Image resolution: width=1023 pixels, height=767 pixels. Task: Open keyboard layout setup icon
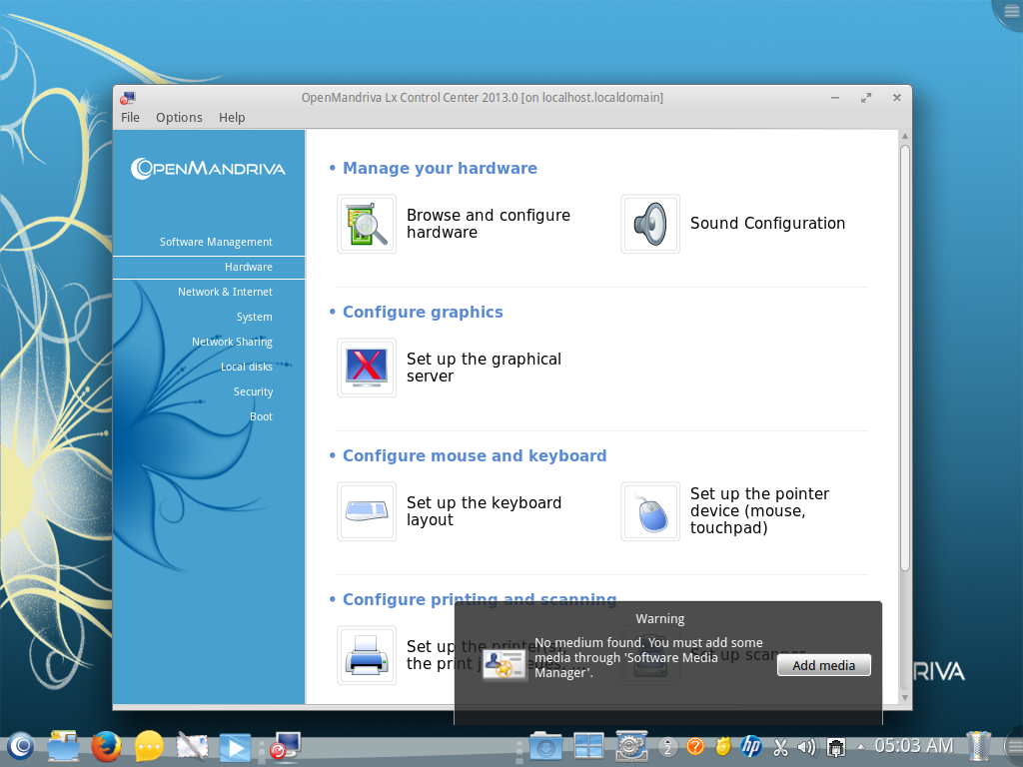pos(367,511)
